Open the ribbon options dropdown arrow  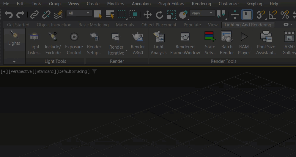tap(292, 25)
